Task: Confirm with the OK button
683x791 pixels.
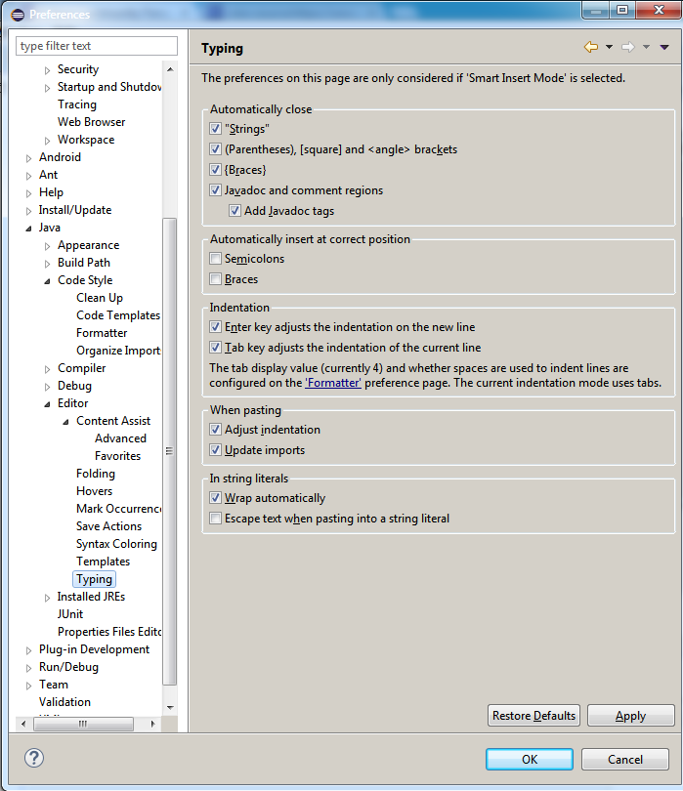Action: click(529, 759)
